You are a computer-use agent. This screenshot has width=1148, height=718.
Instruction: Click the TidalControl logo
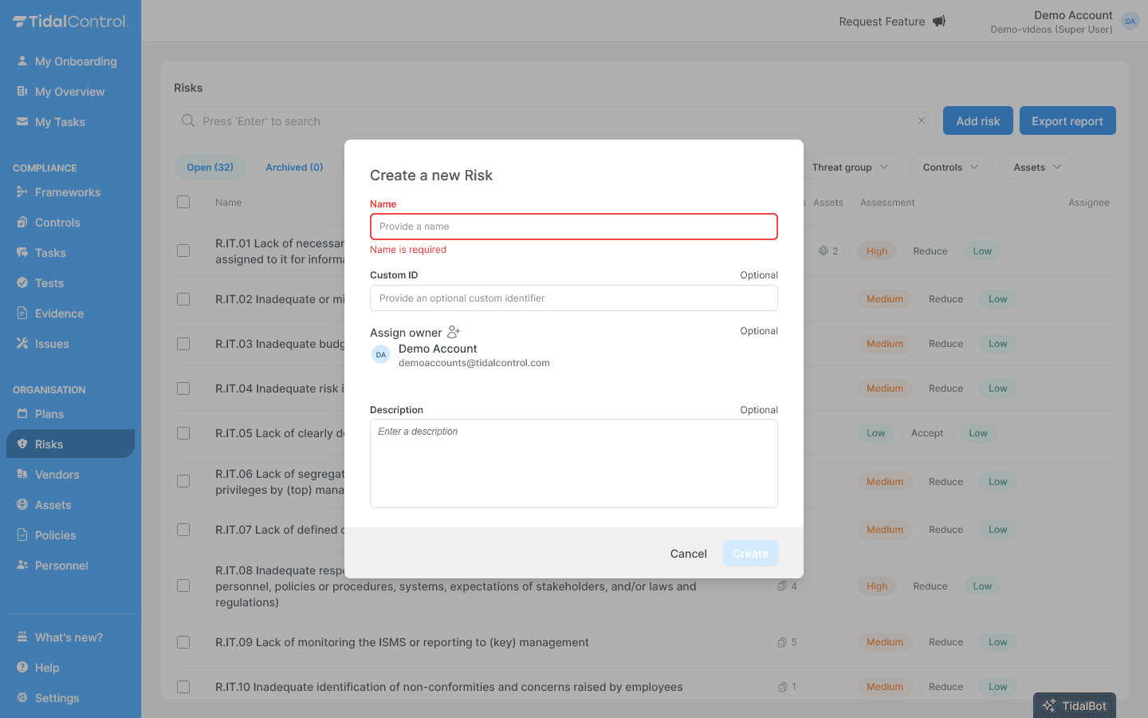[70, 22]
